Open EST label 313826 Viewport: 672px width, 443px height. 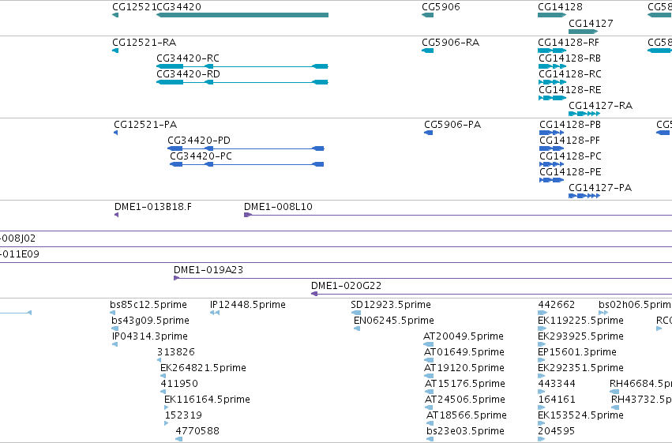(176, 352)
